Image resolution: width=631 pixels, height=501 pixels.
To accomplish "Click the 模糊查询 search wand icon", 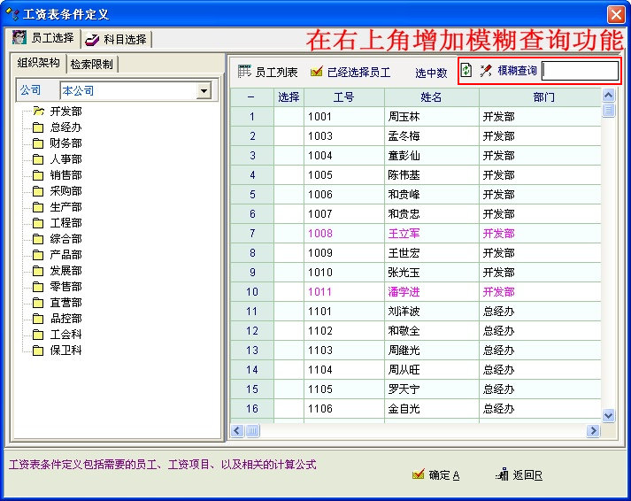I will click(x=485, y=71).
